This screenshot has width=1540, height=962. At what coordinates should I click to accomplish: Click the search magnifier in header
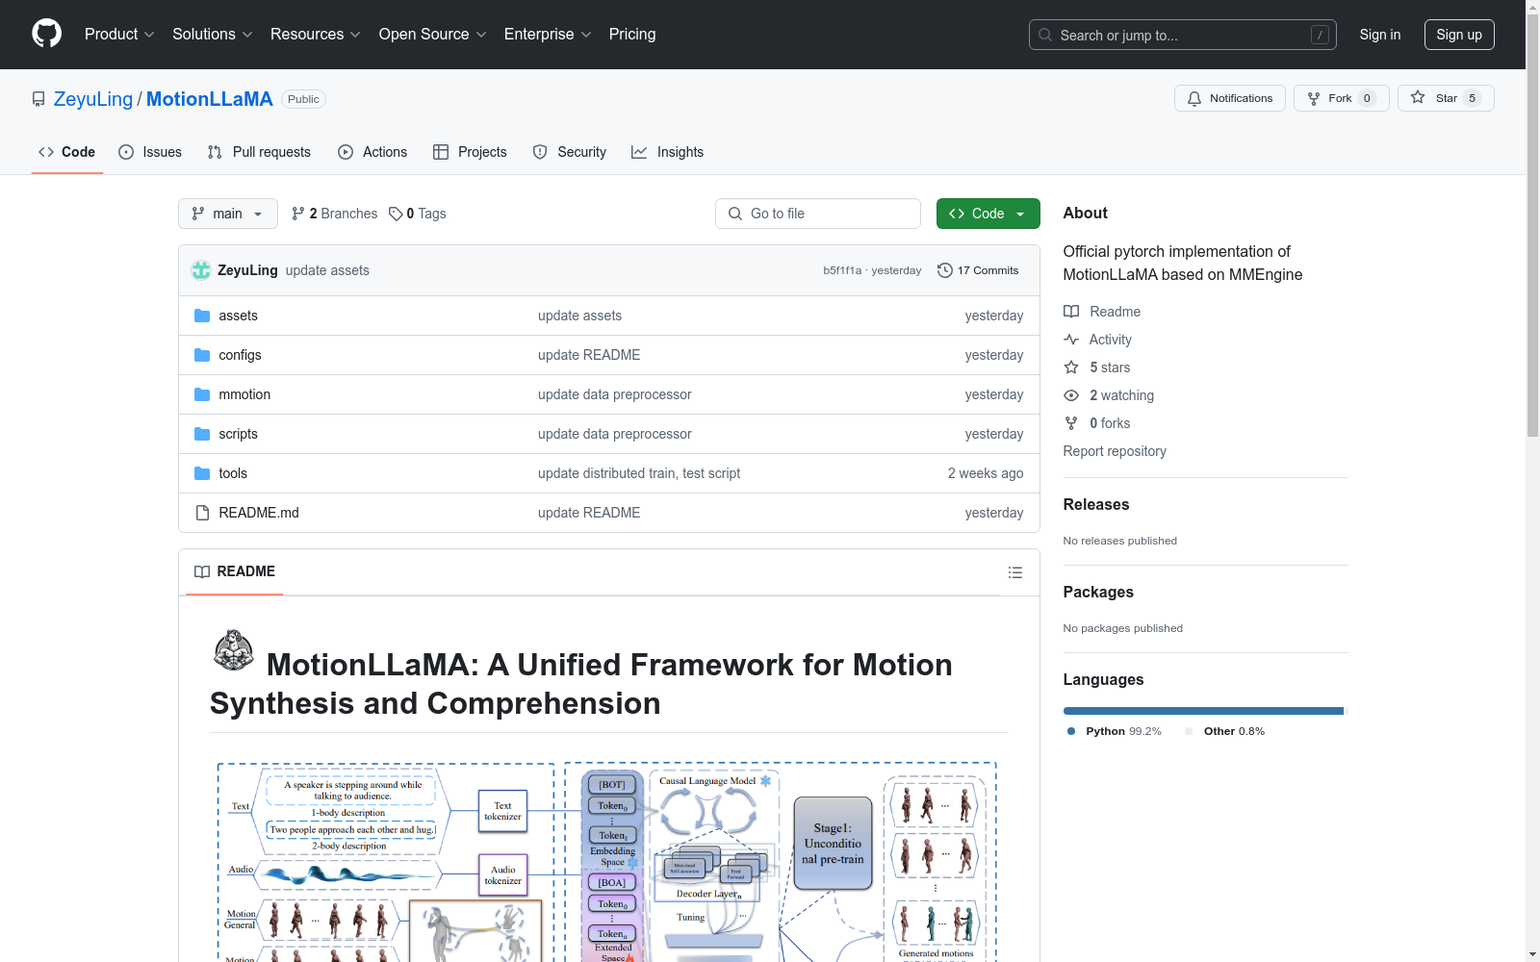[x=1045, y=35]
